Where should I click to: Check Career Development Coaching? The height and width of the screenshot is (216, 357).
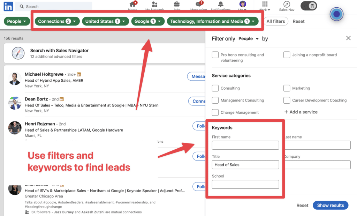(287, 100)
